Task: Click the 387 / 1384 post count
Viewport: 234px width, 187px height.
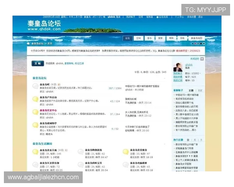Action: 115,88
